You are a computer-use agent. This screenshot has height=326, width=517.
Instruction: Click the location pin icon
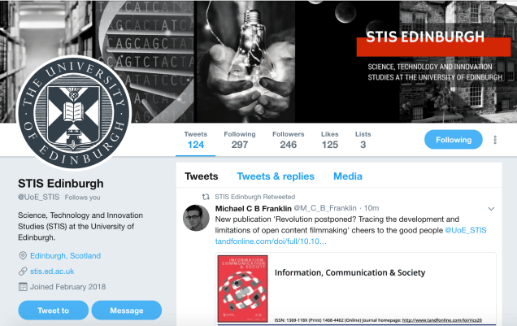click(23, 255)
